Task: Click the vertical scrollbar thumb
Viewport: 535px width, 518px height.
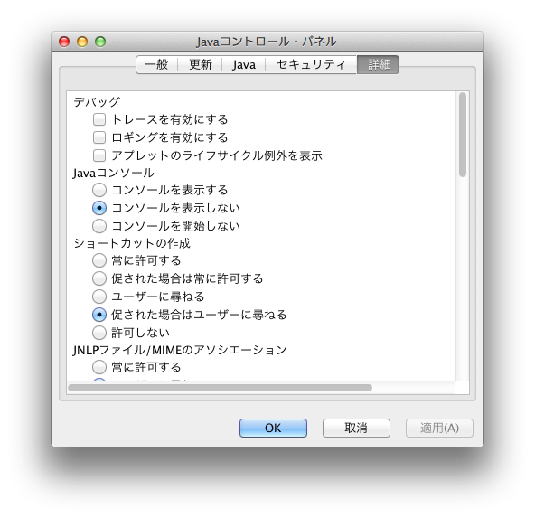Action: pos(463,135)
